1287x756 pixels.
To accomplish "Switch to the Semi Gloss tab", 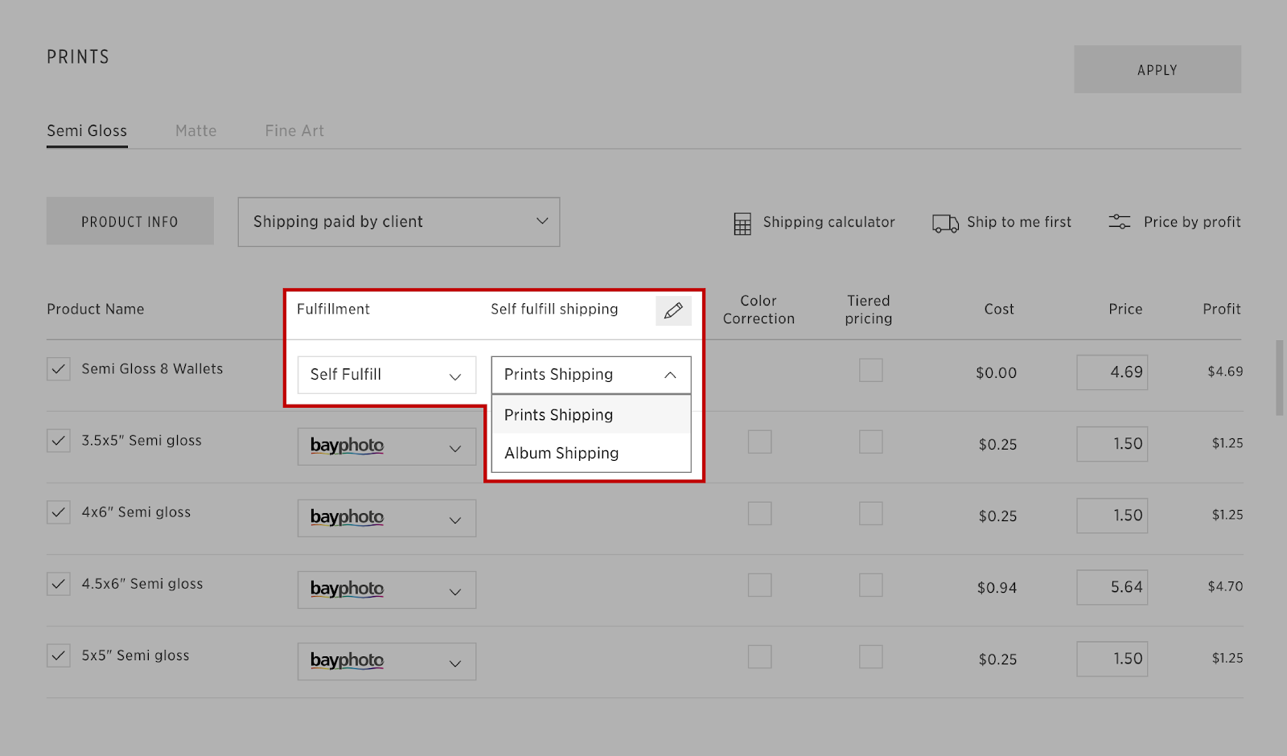I will [87, 131].
